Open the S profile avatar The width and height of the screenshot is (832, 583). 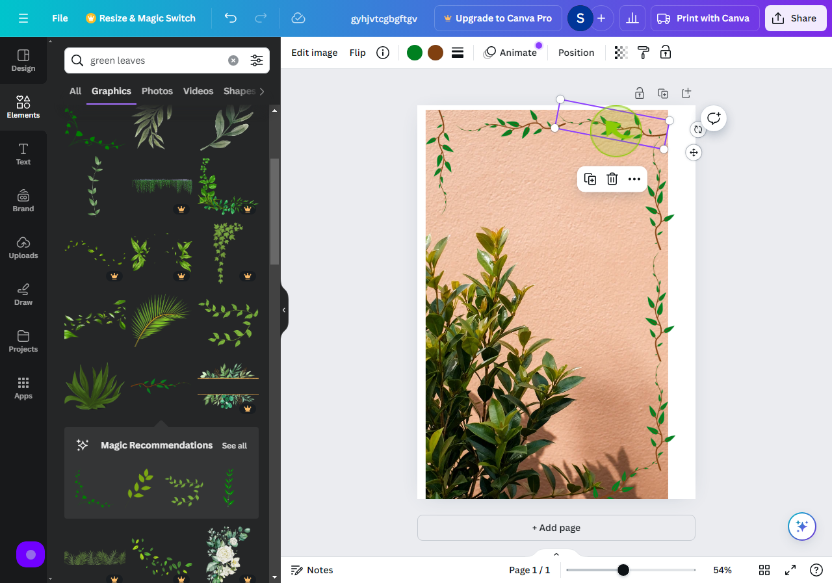580,18
